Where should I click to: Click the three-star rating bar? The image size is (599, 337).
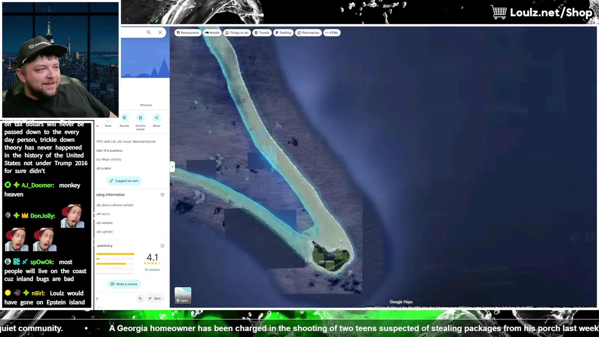[115, 264]
